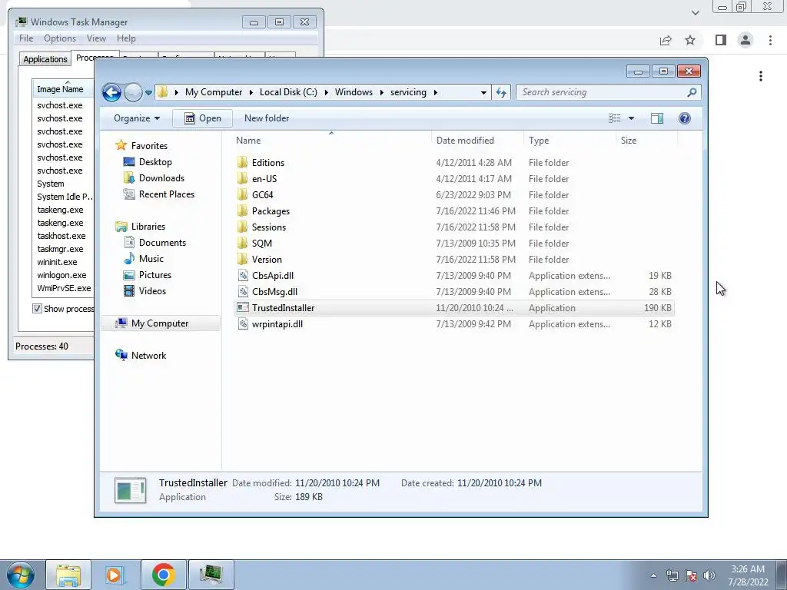Select Recent Places in the navigation pane
This screenshot has width=787, height=590.
(x=167, y=194)
